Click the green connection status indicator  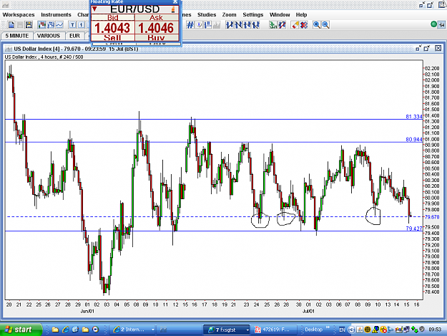(x=433, y=24)
